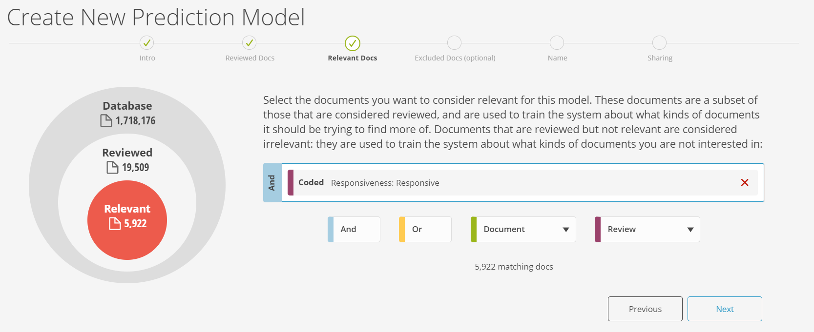Image resolution: width=814 pixels, height=332 pixels.
Task: Add an And group
Action: (x=354, y=229)
